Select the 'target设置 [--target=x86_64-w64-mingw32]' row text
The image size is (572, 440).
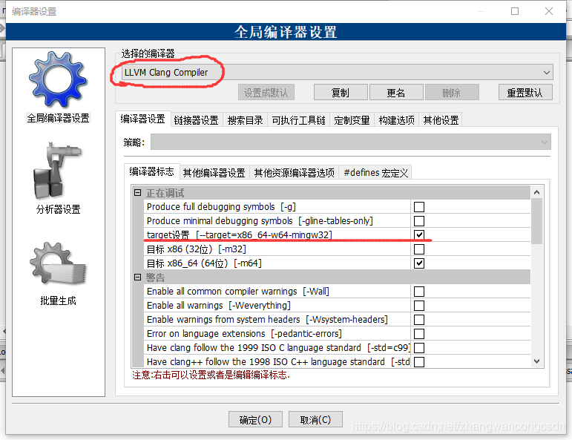pyautogui.click(x=240, y=235)
